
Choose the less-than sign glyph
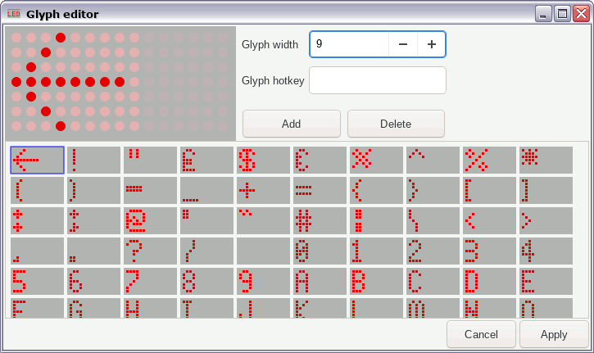[489, 221]
